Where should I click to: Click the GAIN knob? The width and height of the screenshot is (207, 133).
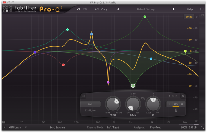133,104
